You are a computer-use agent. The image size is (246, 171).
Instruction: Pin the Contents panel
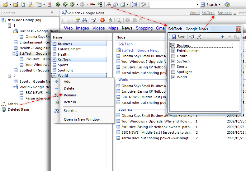pyautogui.click(x=52, y=13)
